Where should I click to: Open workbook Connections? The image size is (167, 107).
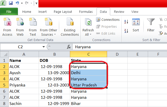(108, 20)
